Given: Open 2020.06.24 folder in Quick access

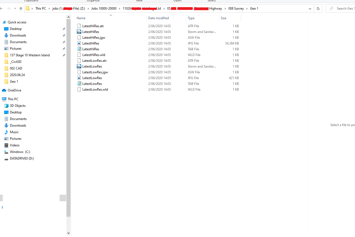Looking at the screenshot, I should (17, 75).
